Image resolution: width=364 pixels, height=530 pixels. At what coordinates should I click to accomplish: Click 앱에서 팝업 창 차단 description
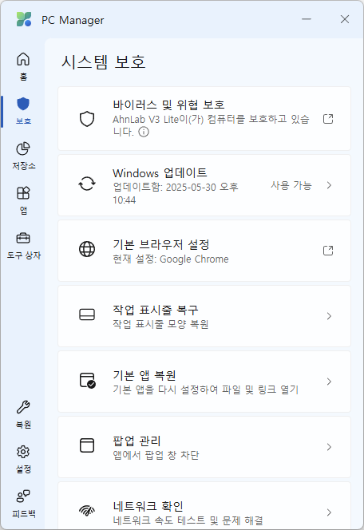click(x=156, y=455)
